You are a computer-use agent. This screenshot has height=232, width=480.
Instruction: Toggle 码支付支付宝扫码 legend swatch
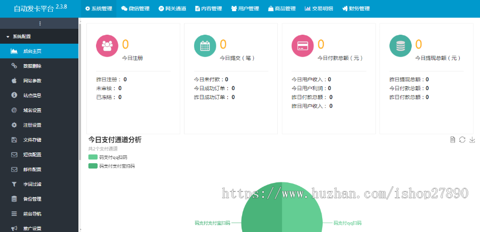tap(93, 166)
